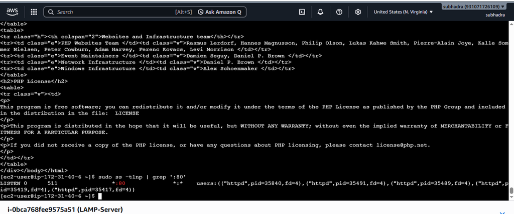Screen dimensions: 514x214
Task: Click the 'Windows Infrastructure' cell text
Action: [x=98, y=68]
